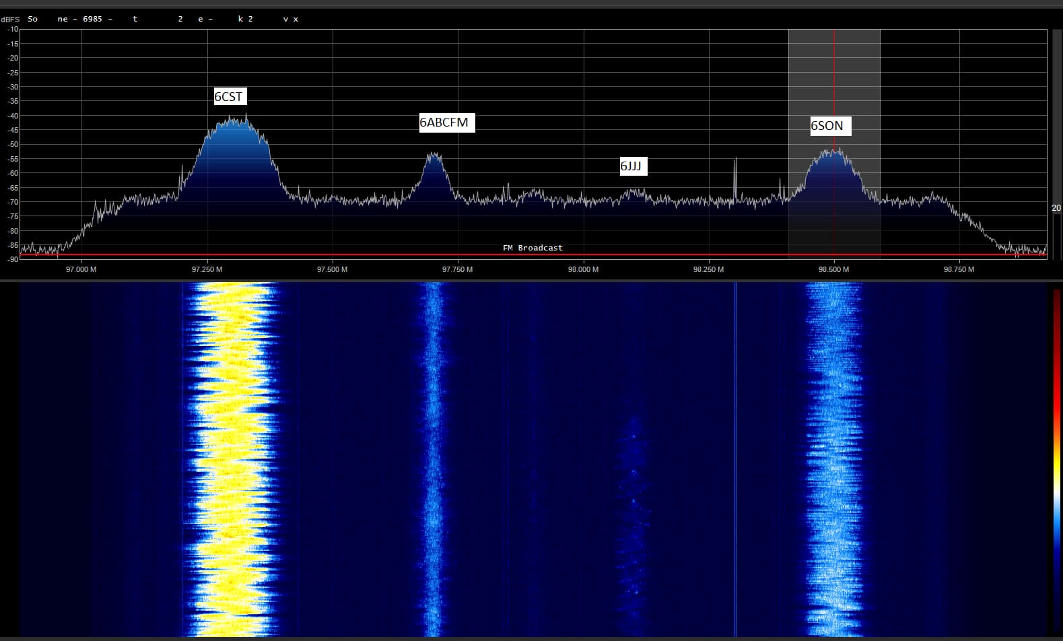Screen dimensions: 1063x641
Task: Click the 98.750 M frequency axis label
Action: point(959,269)
